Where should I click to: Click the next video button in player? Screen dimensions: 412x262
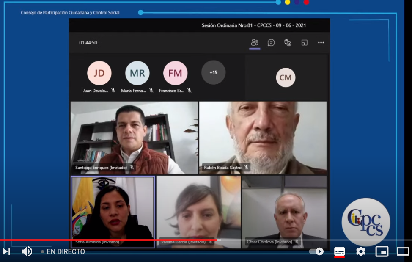(x=6, y=251)
